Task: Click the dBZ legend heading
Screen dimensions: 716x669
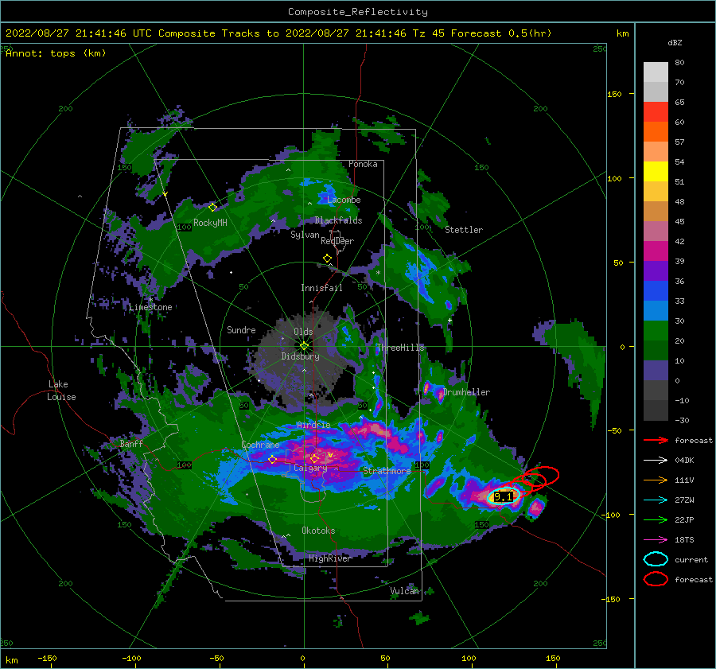Action: [x=675, y=43]
